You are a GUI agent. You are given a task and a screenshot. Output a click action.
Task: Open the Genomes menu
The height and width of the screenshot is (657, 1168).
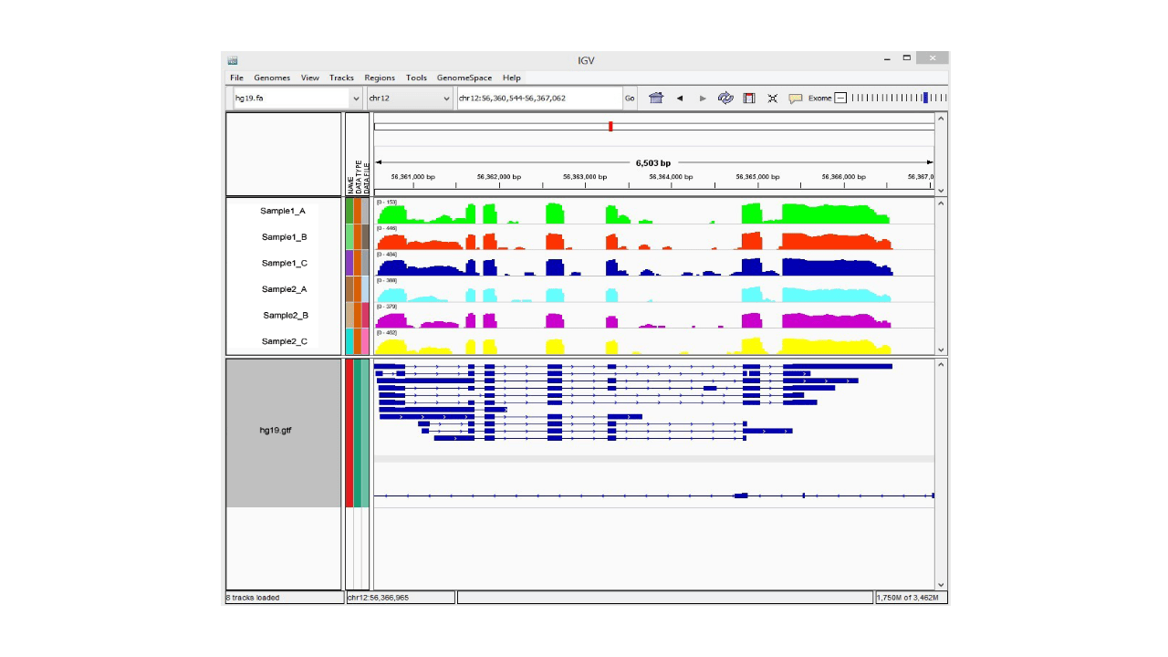click(x=272, y=78)
